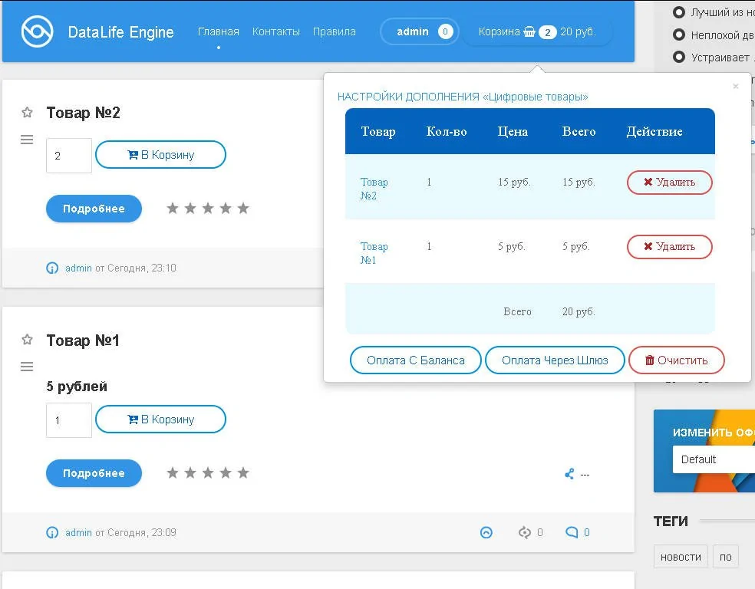Click the scroll-up circle icon in post footer

(x=486, y=532)
